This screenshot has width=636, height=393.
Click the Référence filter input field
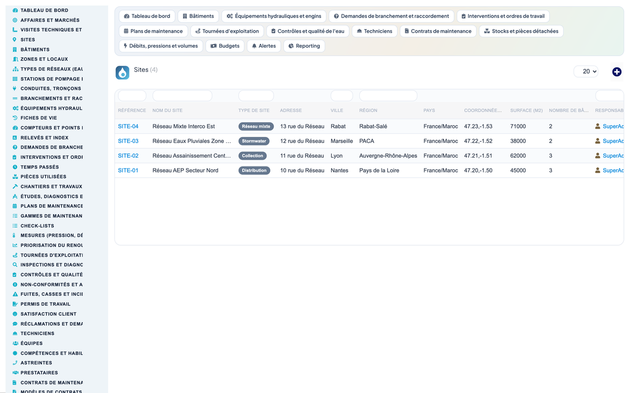132,96
